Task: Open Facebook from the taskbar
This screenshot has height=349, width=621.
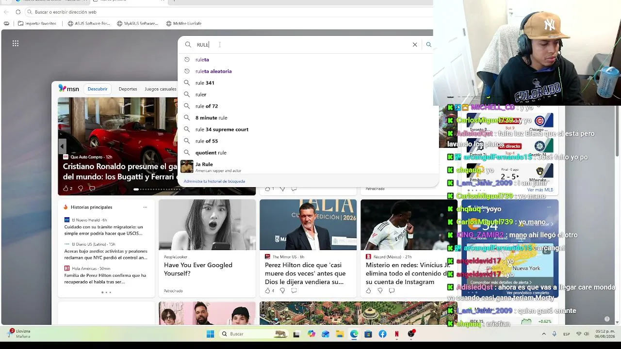Action: click(383, 334)
